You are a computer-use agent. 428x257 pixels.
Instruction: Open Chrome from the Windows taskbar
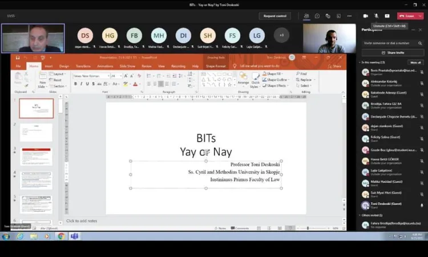point(60,236)
